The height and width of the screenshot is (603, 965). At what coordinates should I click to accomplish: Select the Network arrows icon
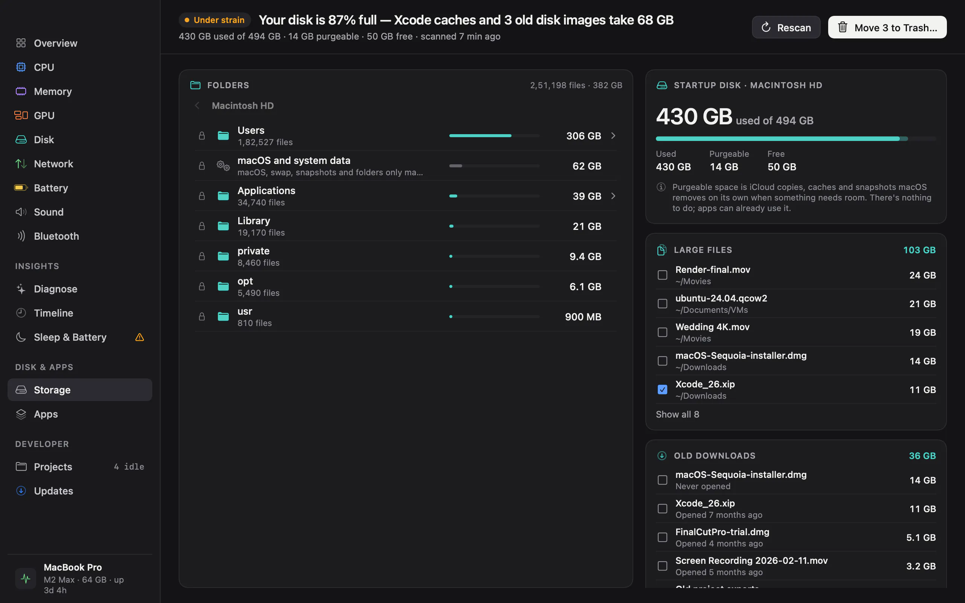21,164
